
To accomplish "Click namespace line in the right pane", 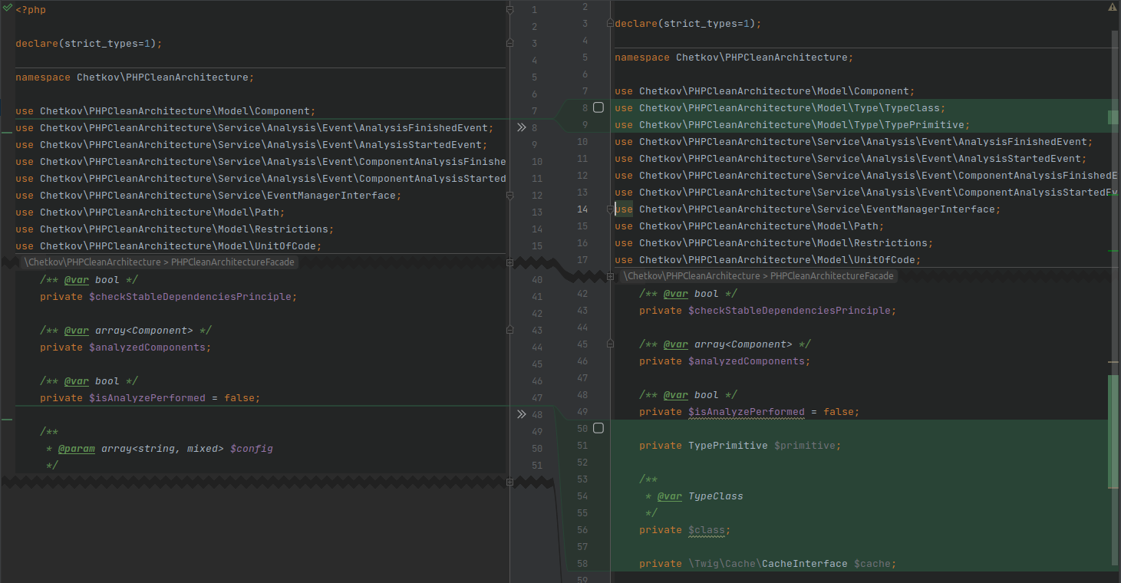I will point(734,58).
